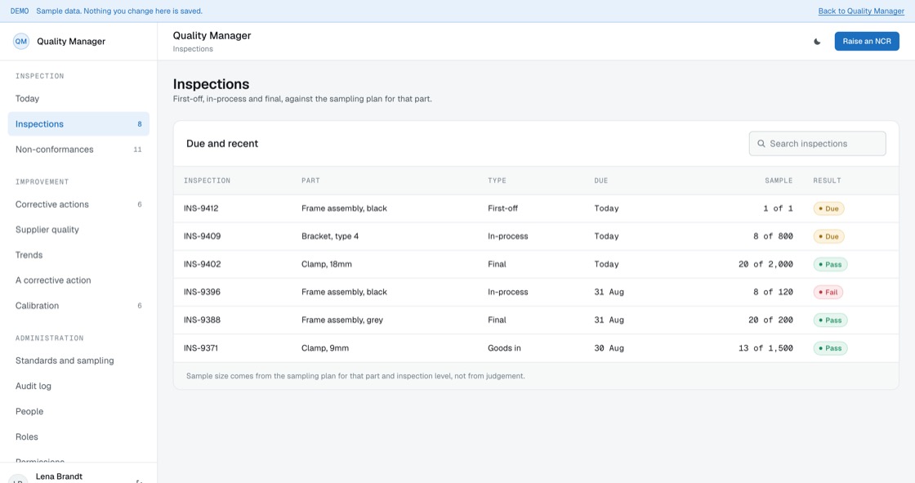
Task: Click the 'Clamp, 18mm' part cell
Action: (327, 265)
